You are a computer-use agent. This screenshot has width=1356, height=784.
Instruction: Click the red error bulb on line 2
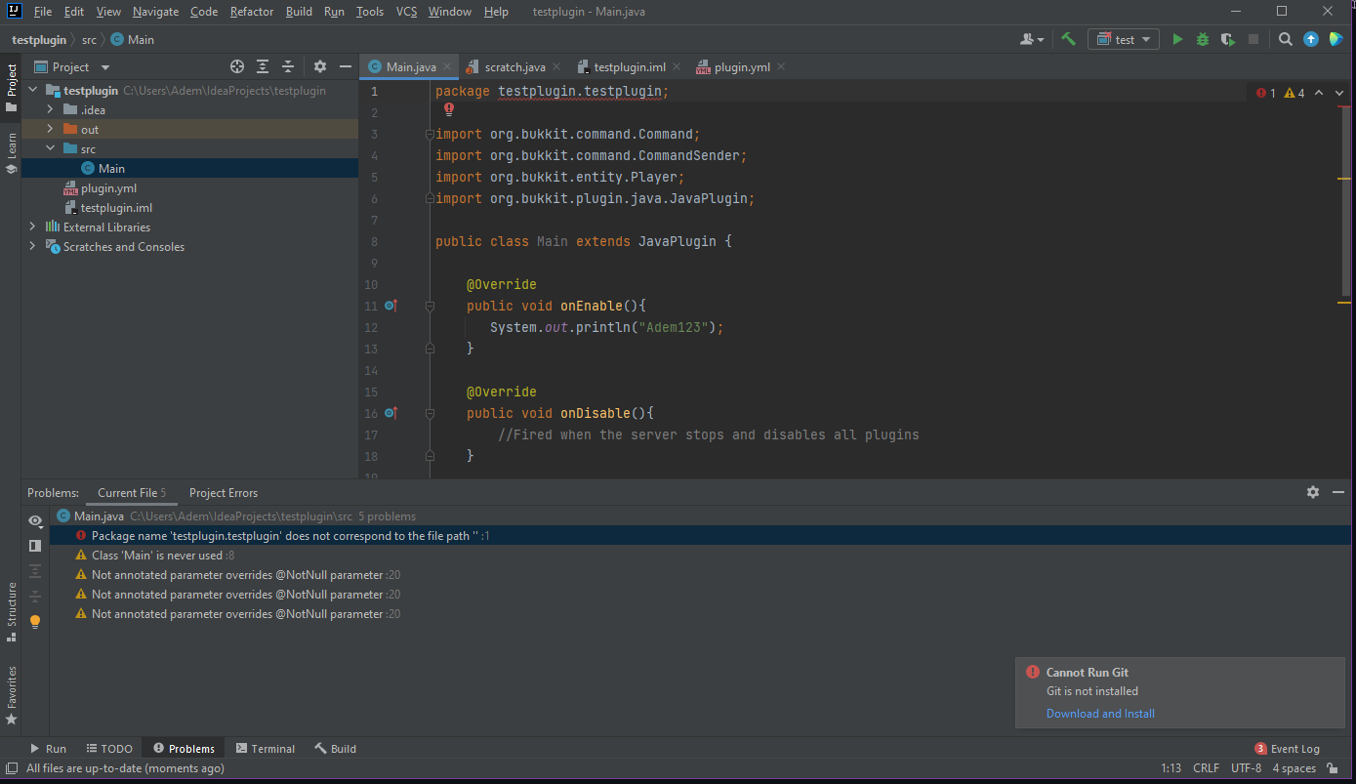pyautogui.click(x=449, y=109)
